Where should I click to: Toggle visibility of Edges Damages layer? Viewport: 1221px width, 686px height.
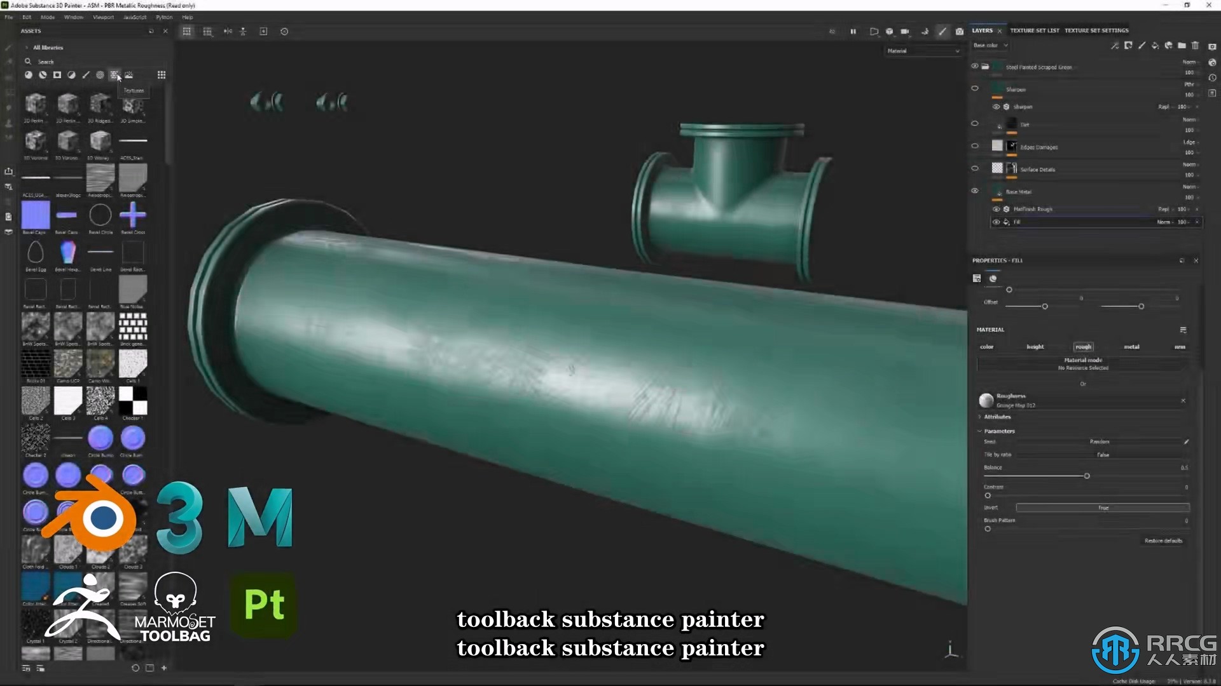click(974, 145)
